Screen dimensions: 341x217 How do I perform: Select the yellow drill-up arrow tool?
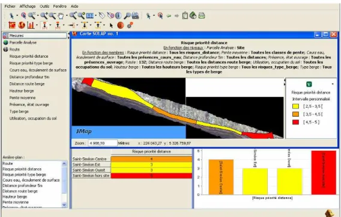pyautogui.click(x=98, y=25)
